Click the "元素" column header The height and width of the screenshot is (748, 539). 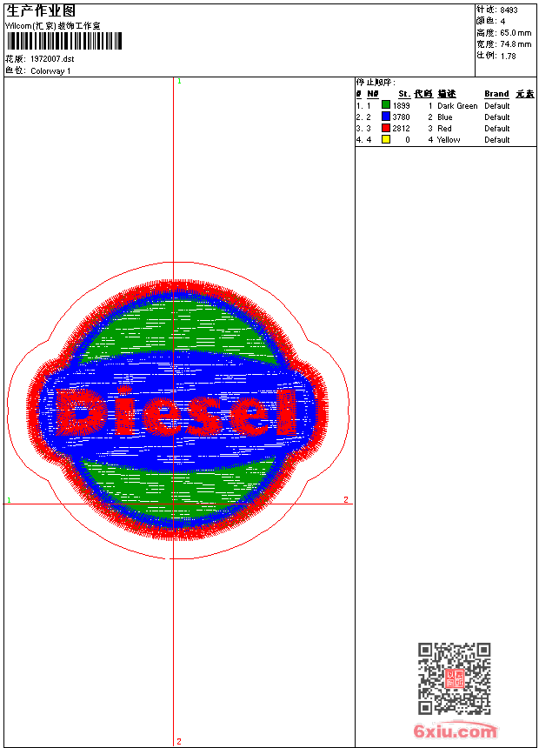coord(525,94)
